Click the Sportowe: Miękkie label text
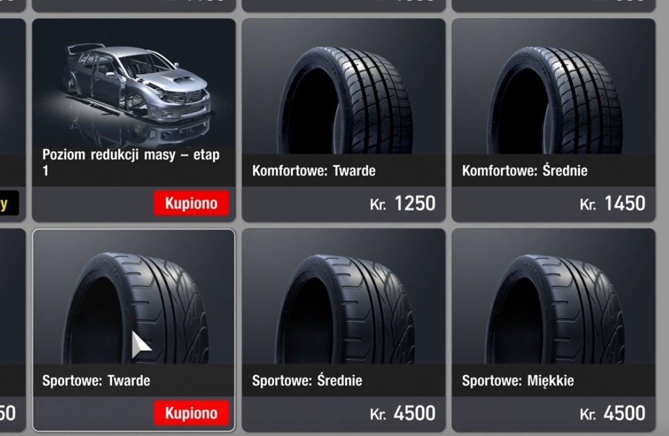Screen dimensions: 669x436 coord(518,381)
